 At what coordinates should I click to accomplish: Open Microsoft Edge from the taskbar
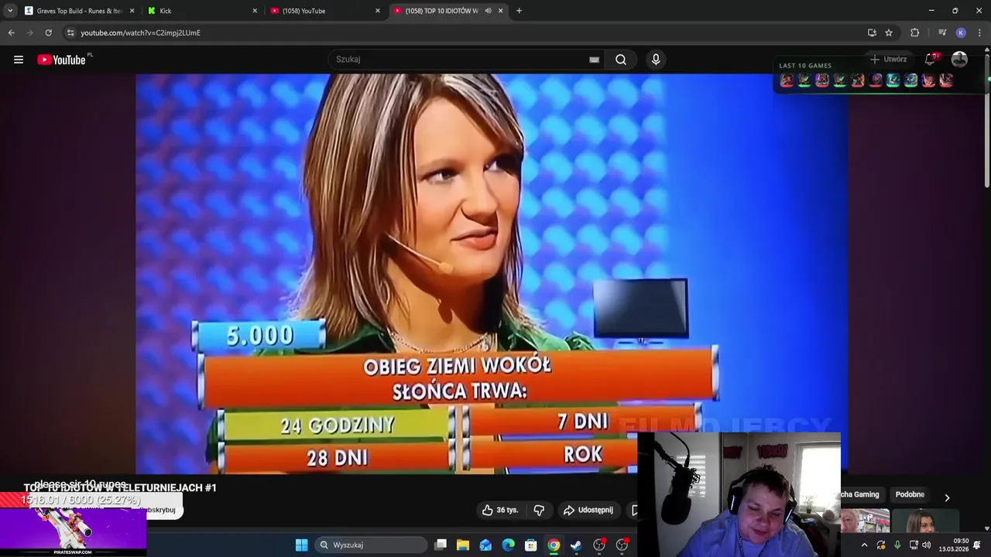[508, 545]
